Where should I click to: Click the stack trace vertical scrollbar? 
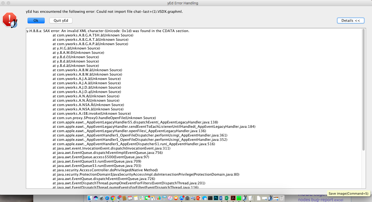pos(363,90)
